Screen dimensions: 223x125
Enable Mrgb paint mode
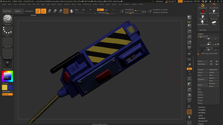click(78, 10)
